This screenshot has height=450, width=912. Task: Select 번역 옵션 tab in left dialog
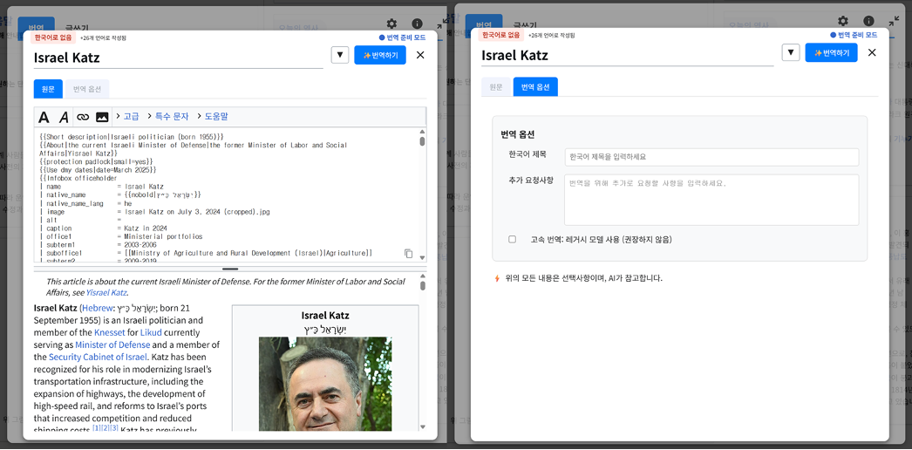[x=87, y=89]
